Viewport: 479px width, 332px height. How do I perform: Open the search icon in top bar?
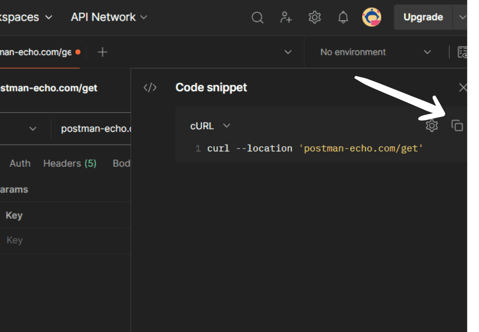tap(257, 17)
